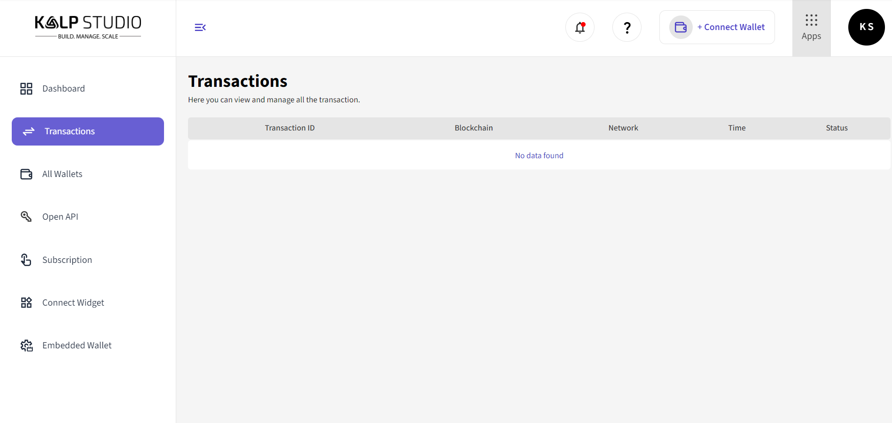The height and width of the screenshot is (423, 892).
Task: Click the notification bell icon
Action: coord(579,28)
